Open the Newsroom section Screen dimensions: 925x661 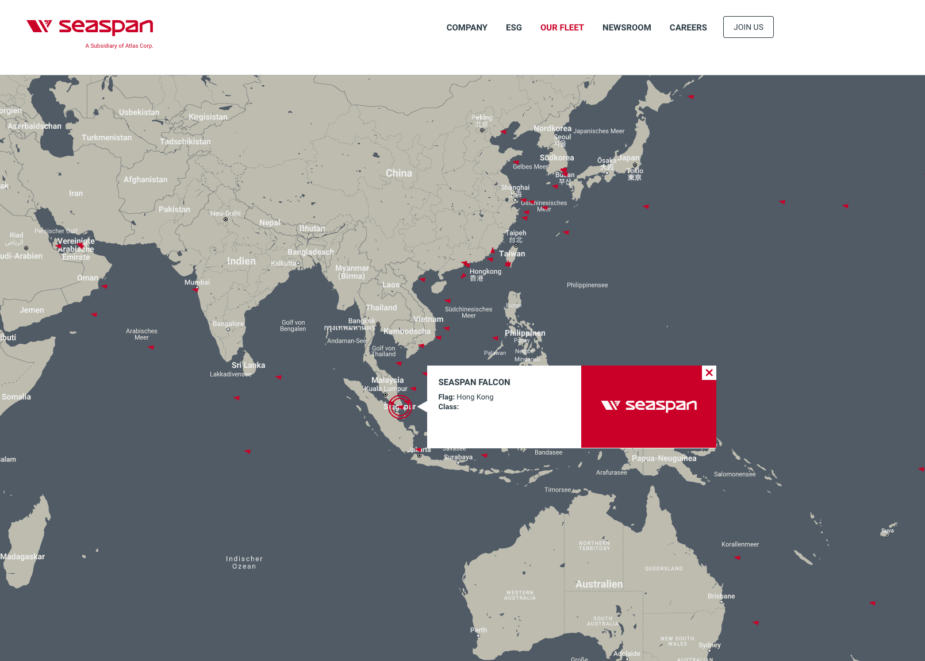pyautogui.click(x=626, y=28)
